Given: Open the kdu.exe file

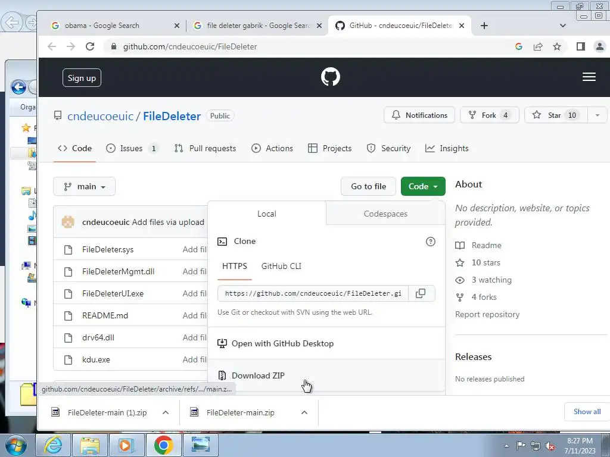Looking at the screenshot, I should [96, 359].
